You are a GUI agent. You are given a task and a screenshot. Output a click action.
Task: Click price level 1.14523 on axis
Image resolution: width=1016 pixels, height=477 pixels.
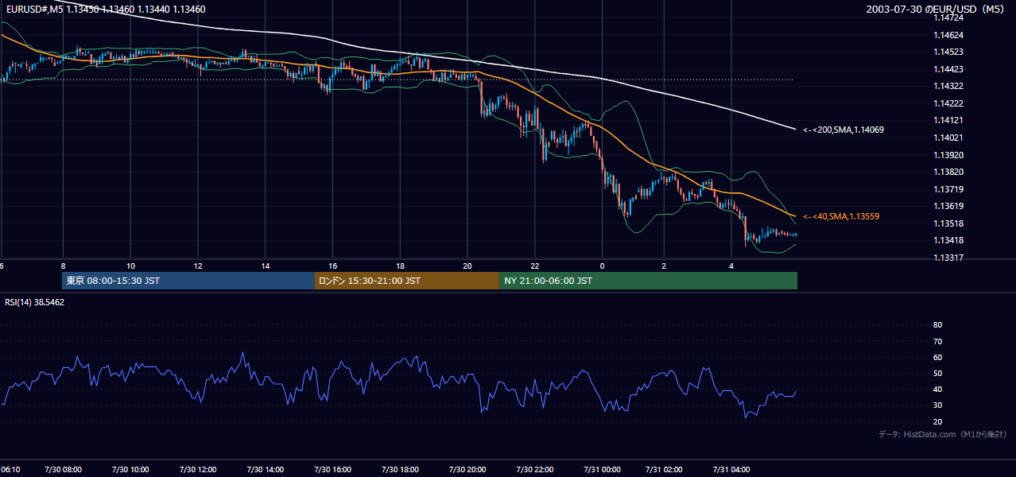pyautogui.click(x=948, y=52)
